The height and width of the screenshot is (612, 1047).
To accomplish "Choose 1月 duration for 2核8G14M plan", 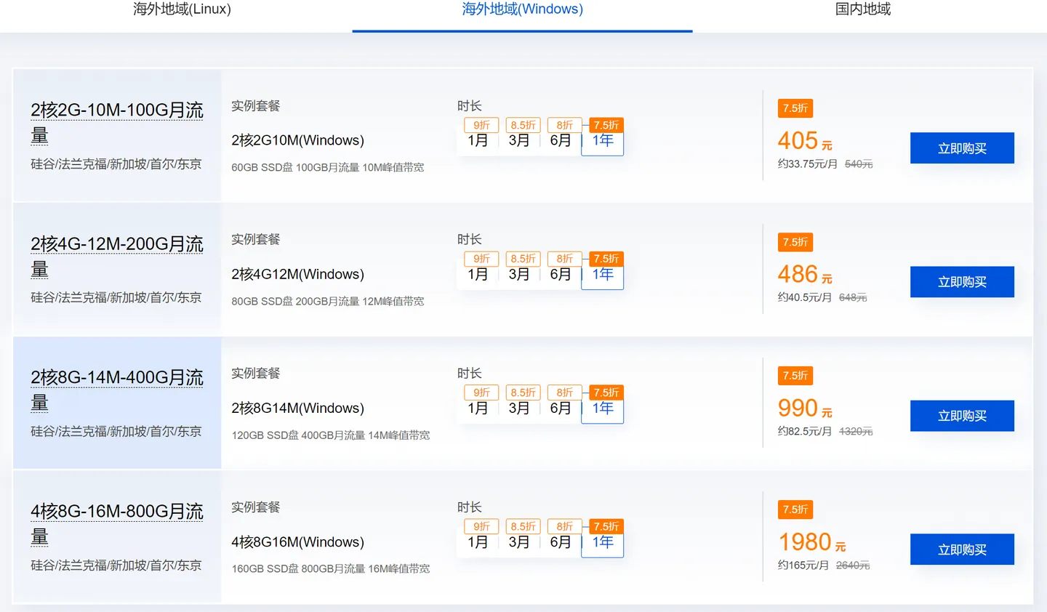I will click(x=478, y=408).
